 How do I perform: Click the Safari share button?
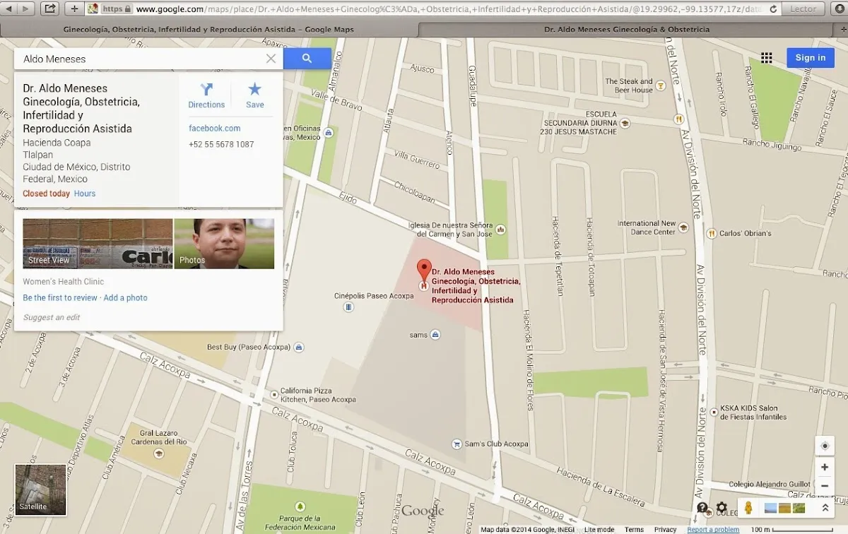[x=49, y=8]
